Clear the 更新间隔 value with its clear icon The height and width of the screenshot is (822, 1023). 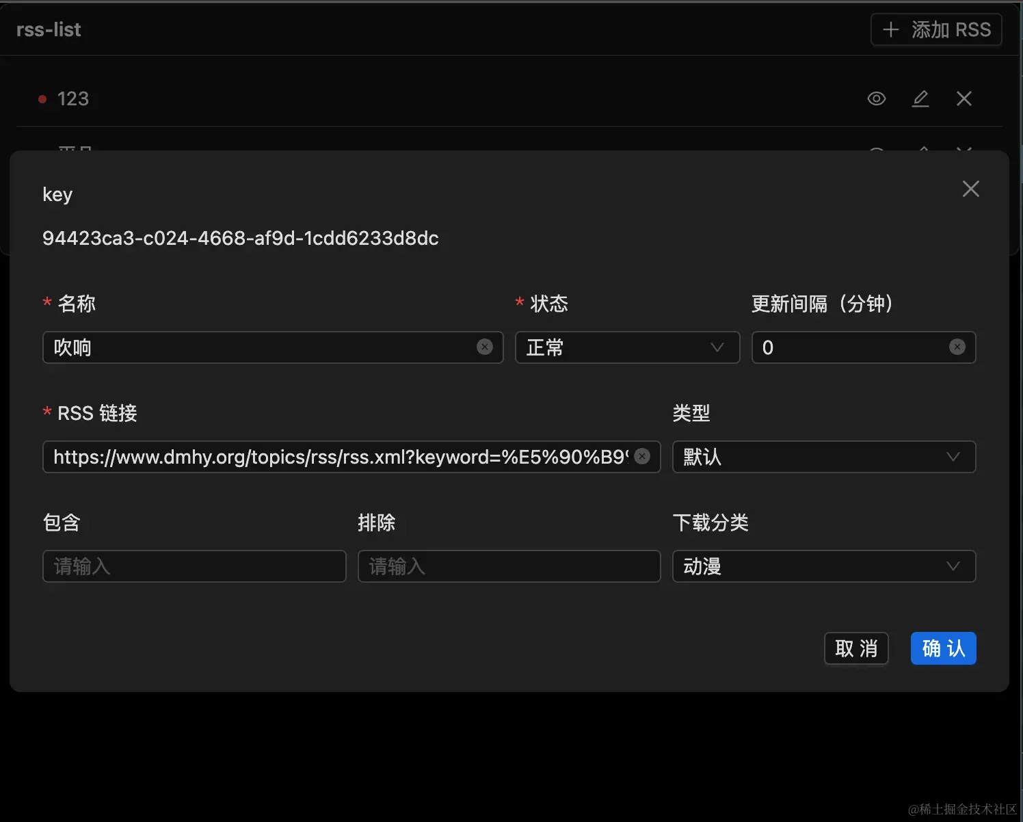(x=957, y=347)
